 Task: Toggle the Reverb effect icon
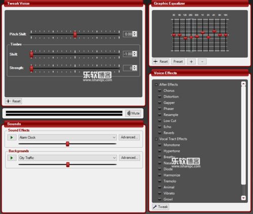pos(160,133)
